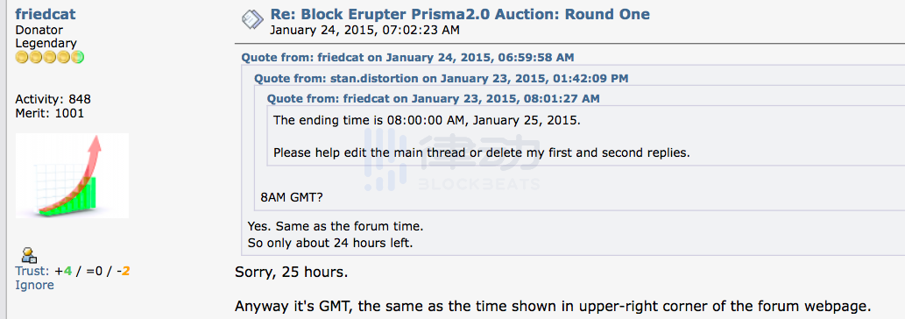This screenshot has height=319, width=905.
Task: Open friedcat's rising chart avatar image
Action: point(72,175)
